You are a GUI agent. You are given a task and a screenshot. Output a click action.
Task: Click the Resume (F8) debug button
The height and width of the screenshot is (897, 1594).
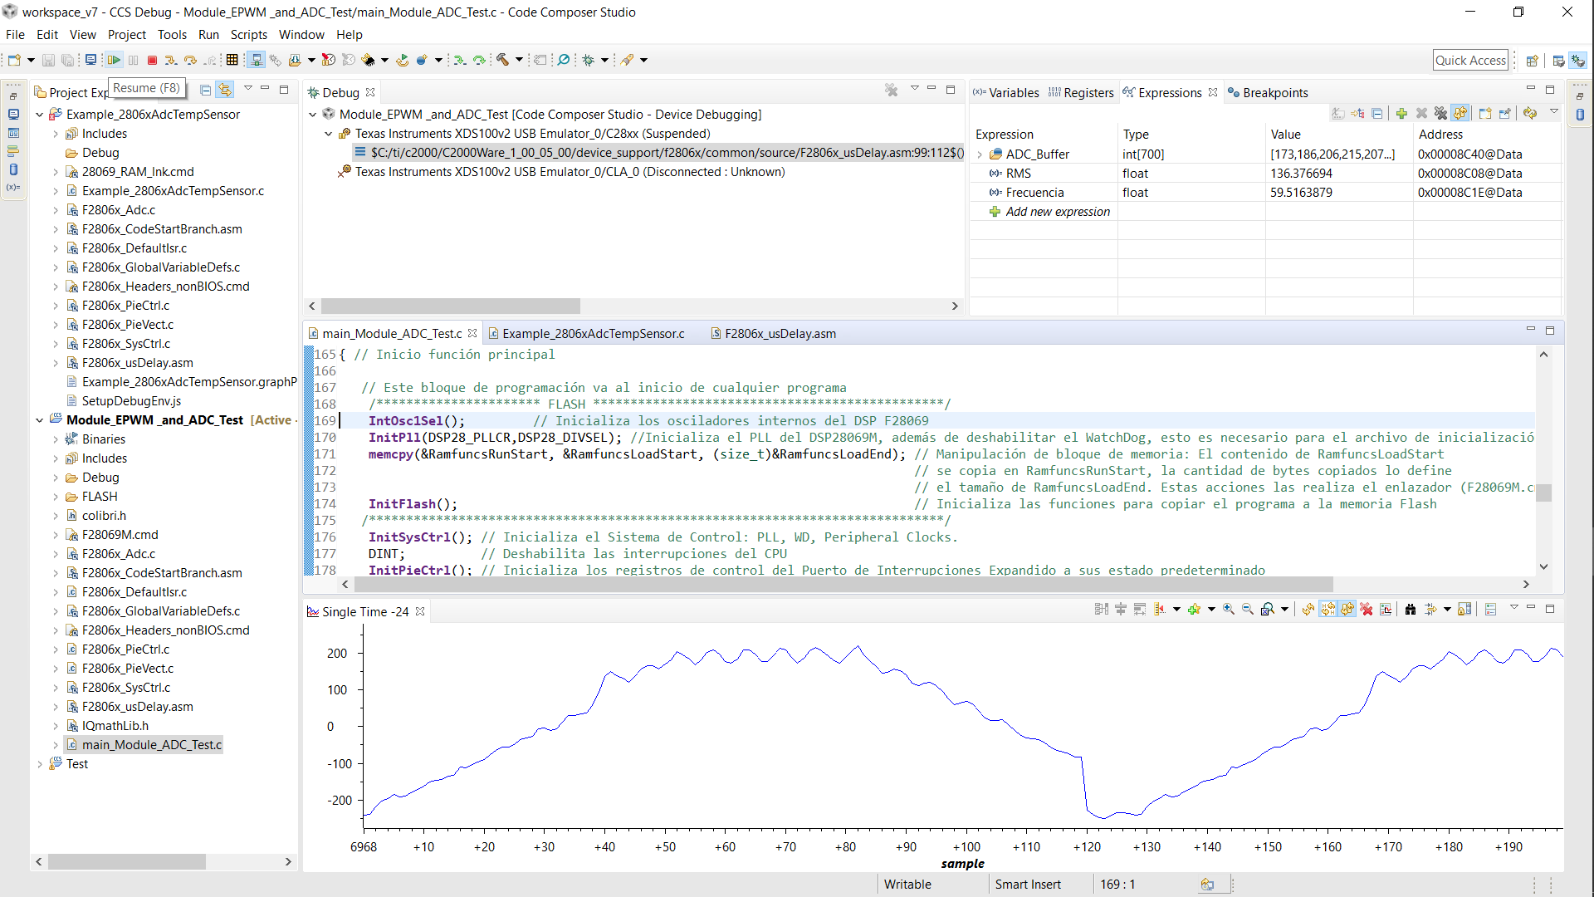coord(114,60)
